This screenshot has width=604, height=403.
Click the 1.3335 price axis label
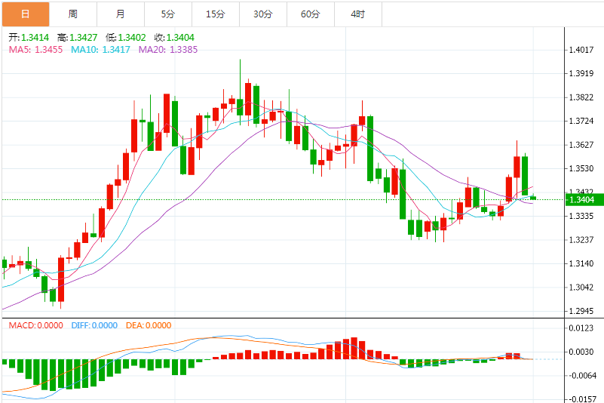[x=581, y=216]
